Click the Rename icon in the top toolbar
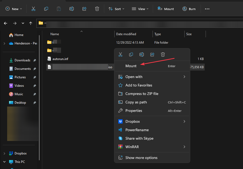This screenshot has width=243, height=169. point(71,9)
